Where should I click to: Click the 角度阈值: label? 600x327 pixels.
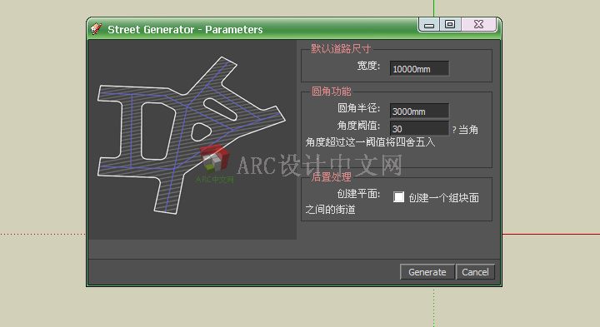[358, 126]
